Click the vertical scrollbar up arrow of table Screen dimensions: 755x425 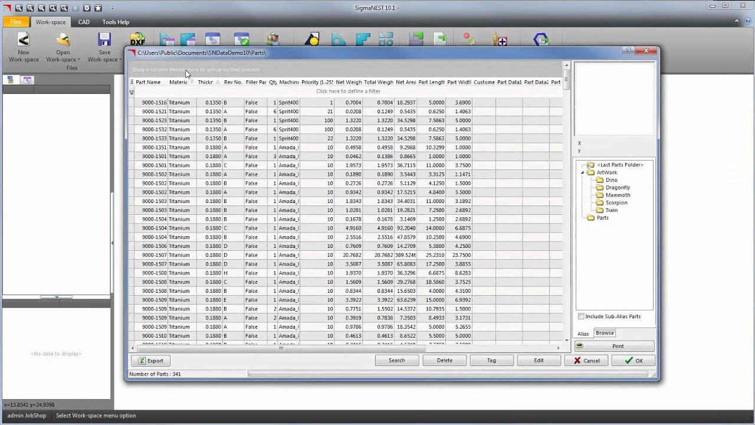click(566, 65)
